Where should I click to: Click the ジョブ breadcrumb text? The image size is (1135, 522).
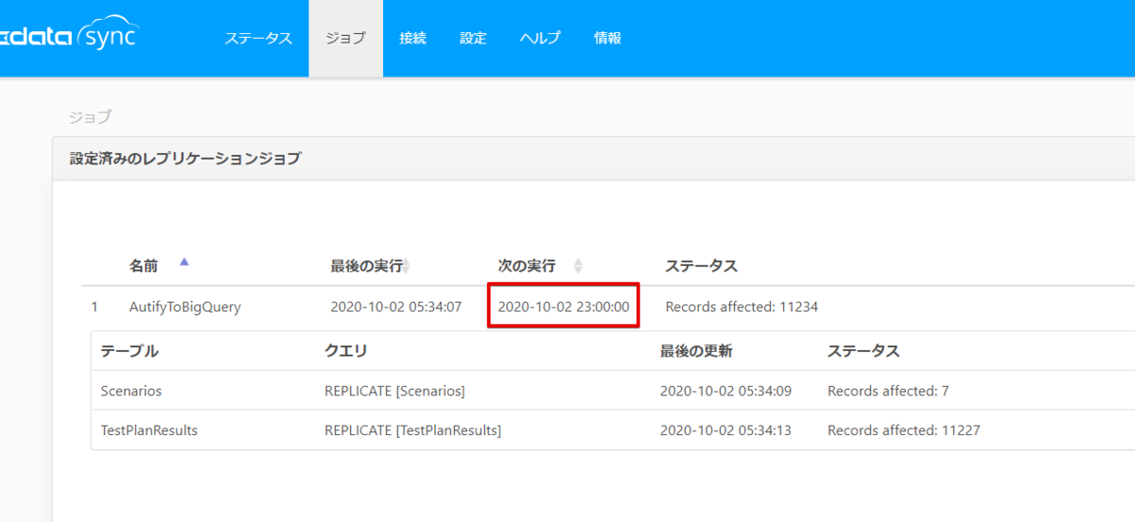click(90, 117)
